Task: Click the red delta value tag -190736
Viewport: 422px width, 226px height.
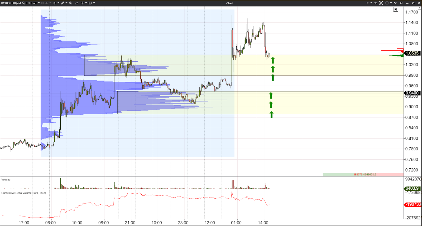Action: click(x=413, y=204)
